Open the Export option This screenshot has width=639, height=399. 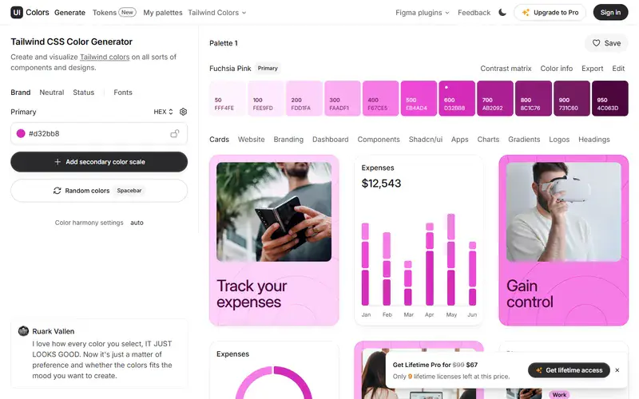(592, 69)
